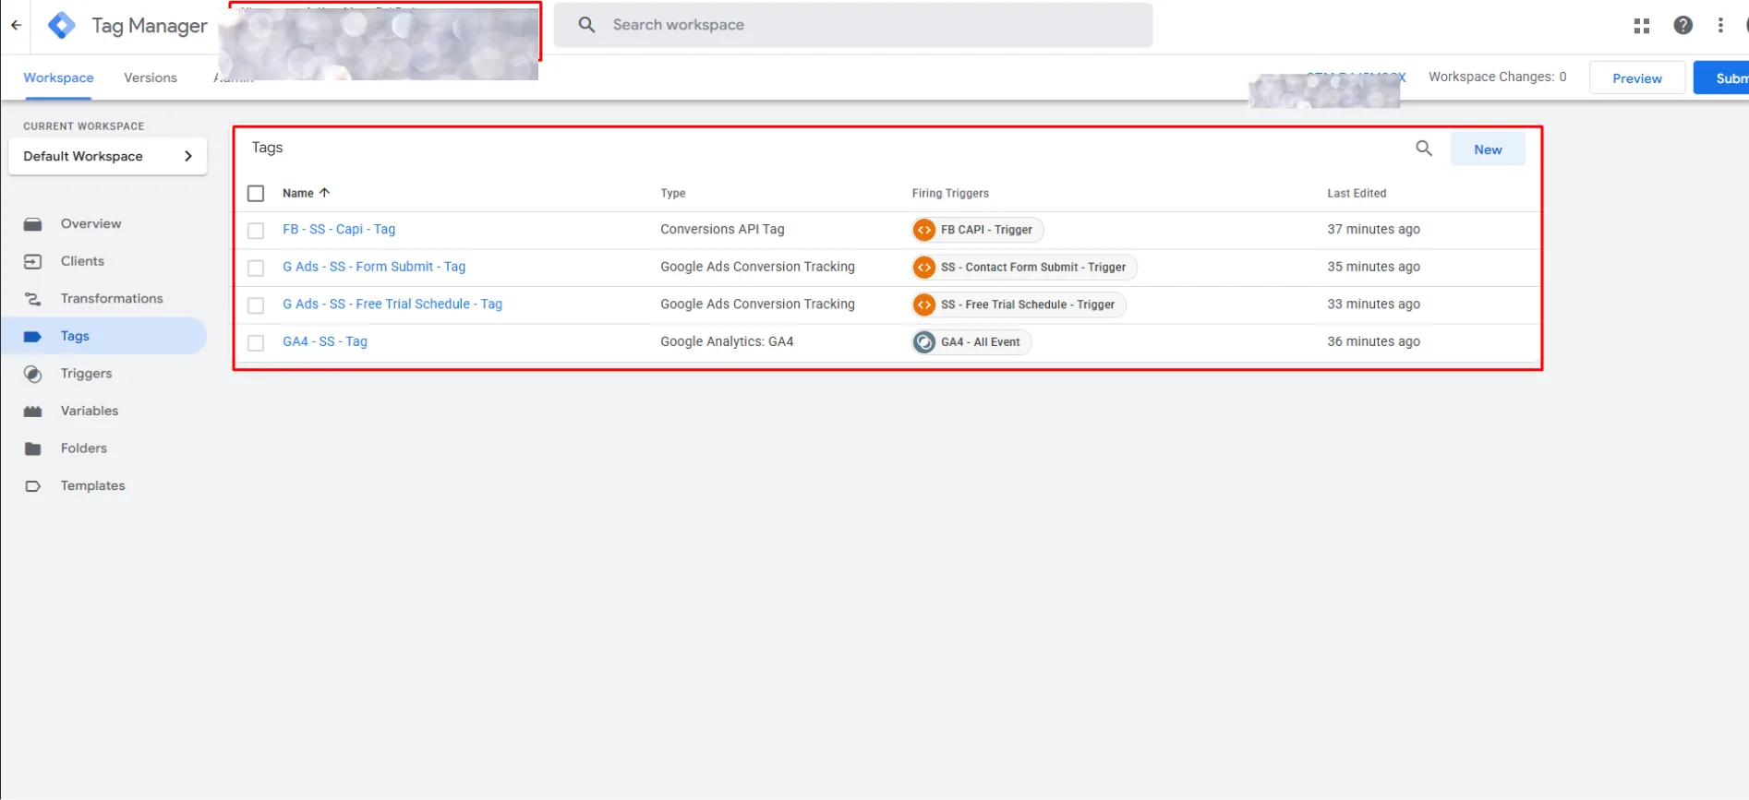Click SS - Free Trial Schedule - Trigger chip
Viewport: 1749px width, 800px height.
(1019, 304)
